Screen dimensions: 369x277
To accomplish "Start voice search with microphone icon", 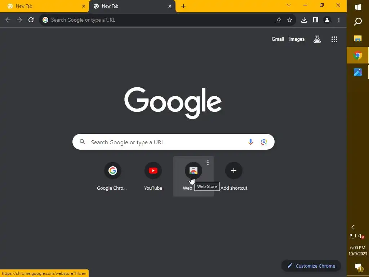I will coord(251,142).
